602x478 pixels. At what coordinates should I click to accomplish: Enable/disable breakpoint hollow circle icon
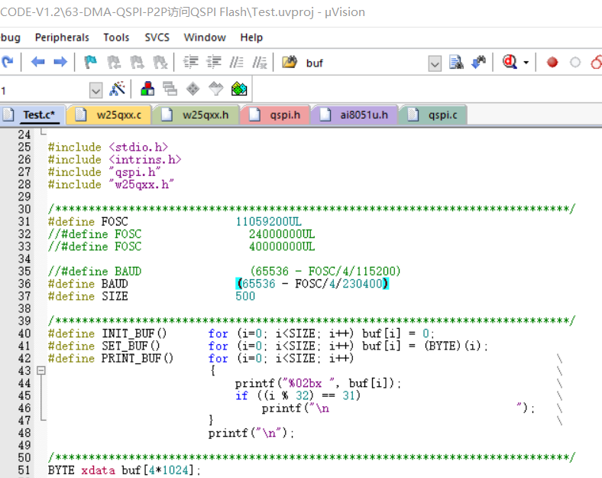tap(575, 62)
